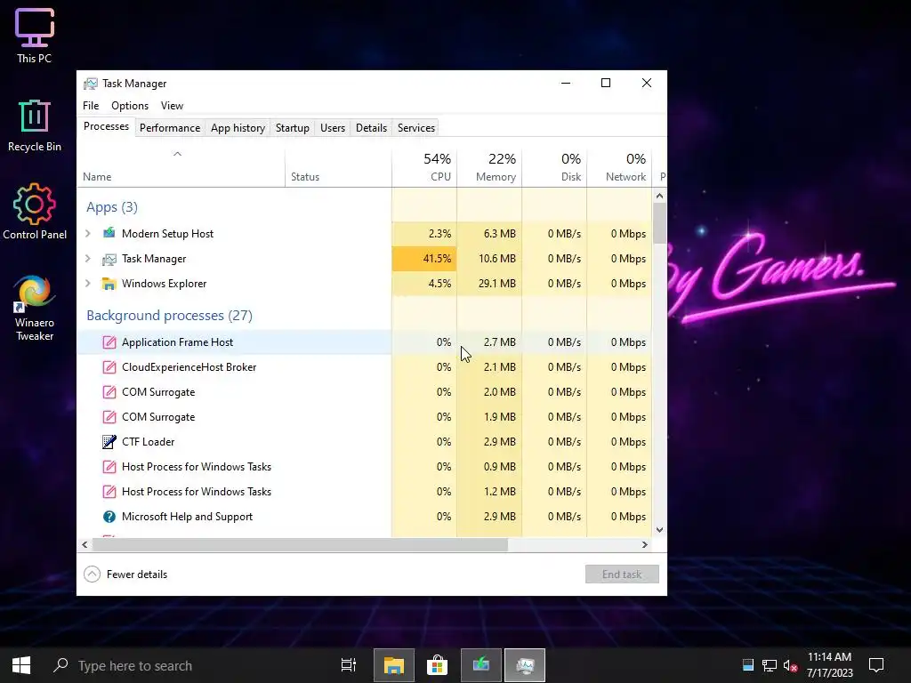Click the scroll down arrow
This screenshot has height=683, width=911.
(659, 530)
